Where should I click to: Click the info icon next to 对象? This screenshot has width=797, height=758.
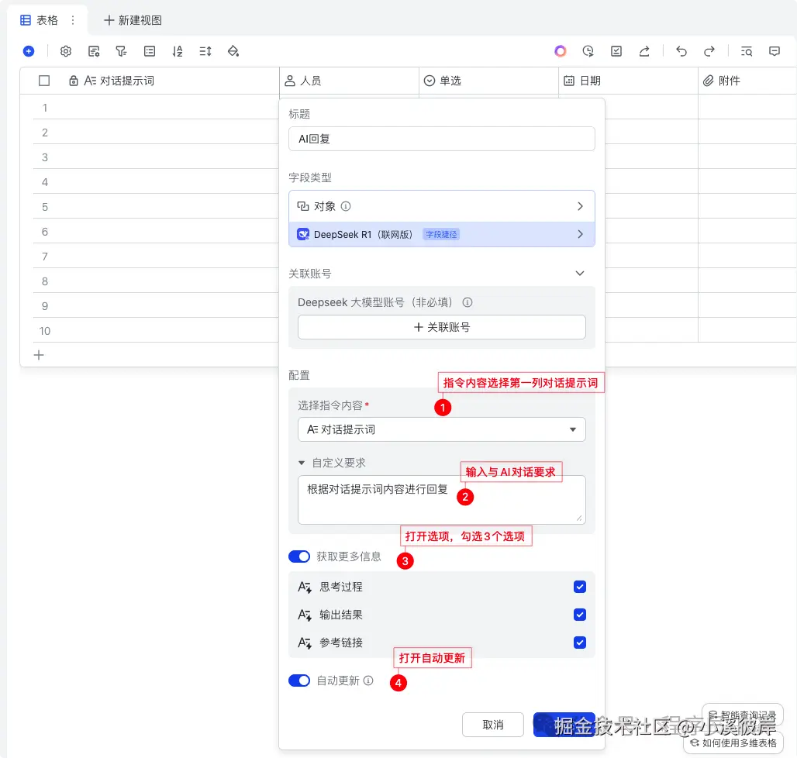pyautogui.click(x=346, y=206)
